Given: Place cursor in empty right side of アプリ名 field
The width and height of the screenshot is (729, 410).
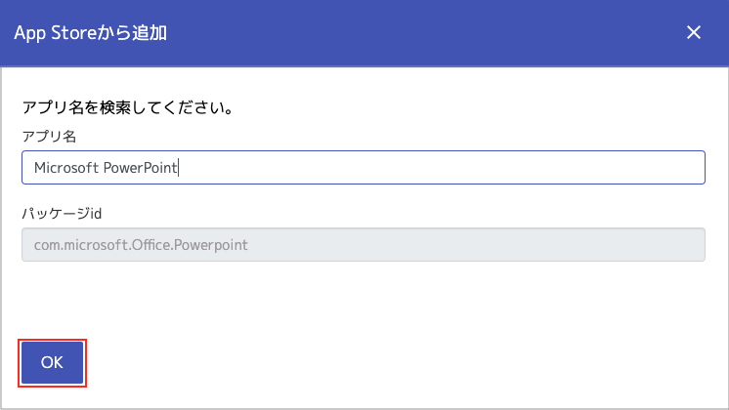Looking at the screenshot, I should pyautogui.click(x=489, y=167).
